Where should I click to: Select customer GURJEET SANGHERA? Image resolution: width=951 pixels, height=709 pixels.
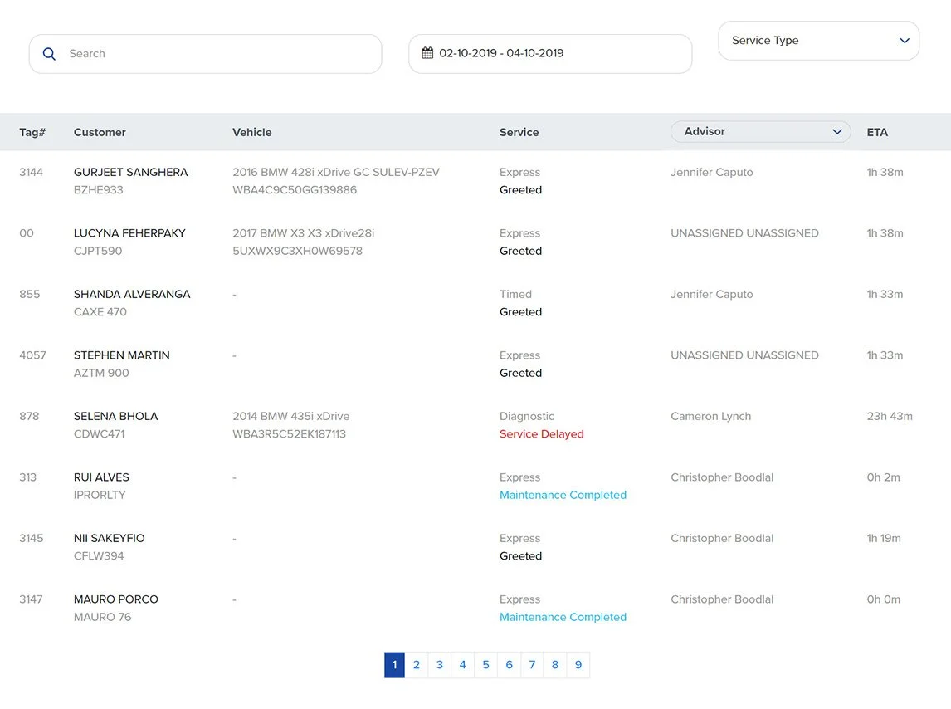[130, 173]
